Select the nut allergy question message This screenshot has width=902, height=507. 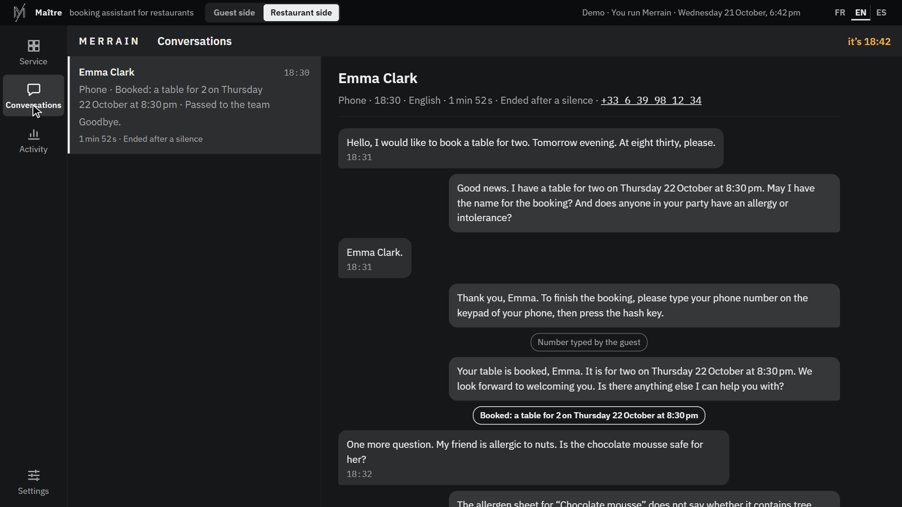(x=534, y=458)
